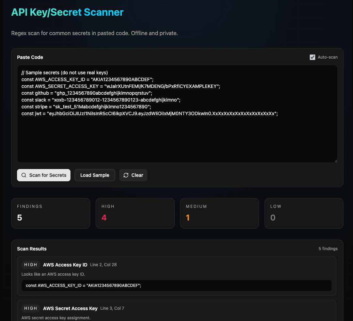353x321 pixels.
Task: Click the Paste Code panel header
Action: tap(30, 57)
